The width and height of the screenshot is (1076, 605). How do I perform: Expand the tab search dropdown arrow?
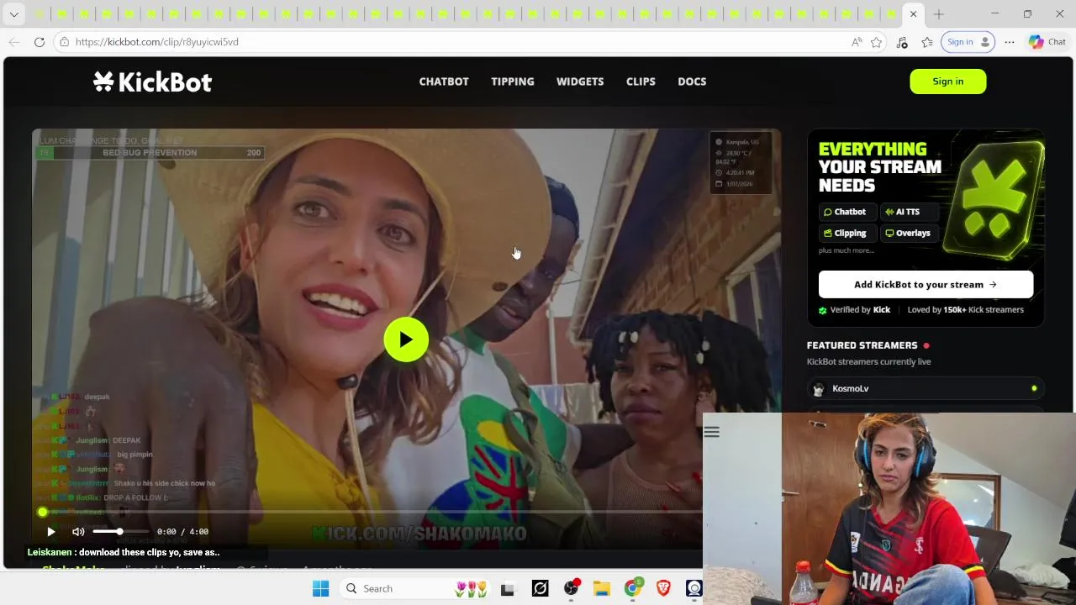click(x=14, y=14)
